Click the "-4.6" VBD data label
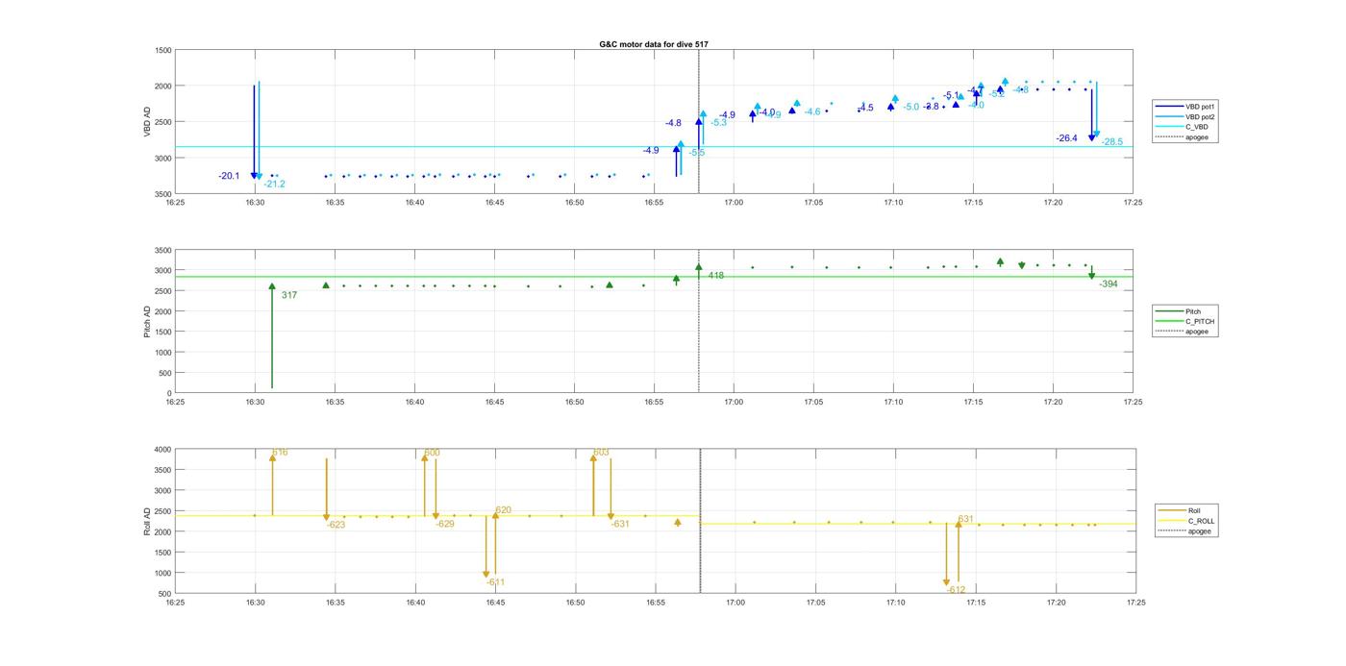This screenshot has height=666, width=1346. pyautogui.click(x=813, y=112)
